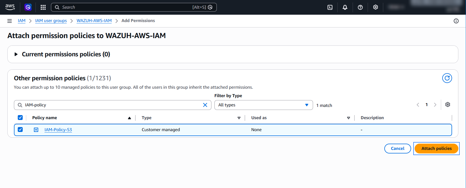Viewport: 466px width, 188px height.
Task: Focus the top AWS Search bar
Action: point(134,7)
